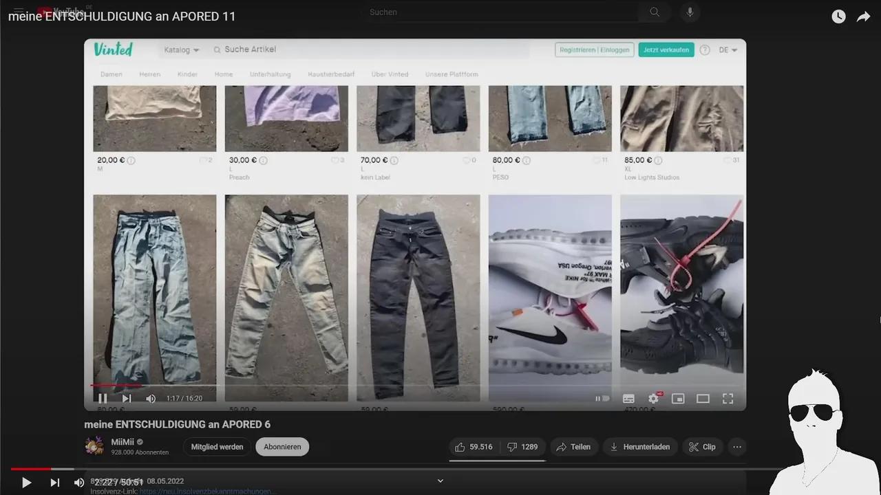Favorite the 70,00 € kein Label heart
Image resolution: width=881 pixels, height=495 pixels.
click(x=467, y=160)
